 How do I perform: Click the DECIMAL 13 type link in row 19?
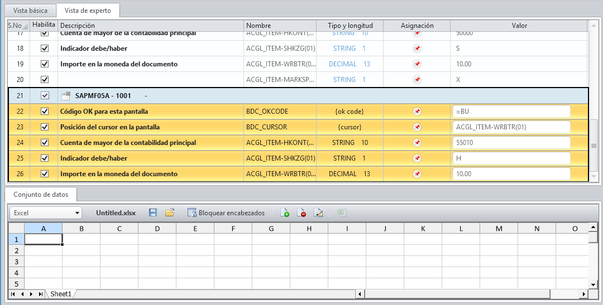(x=349, y=64)
